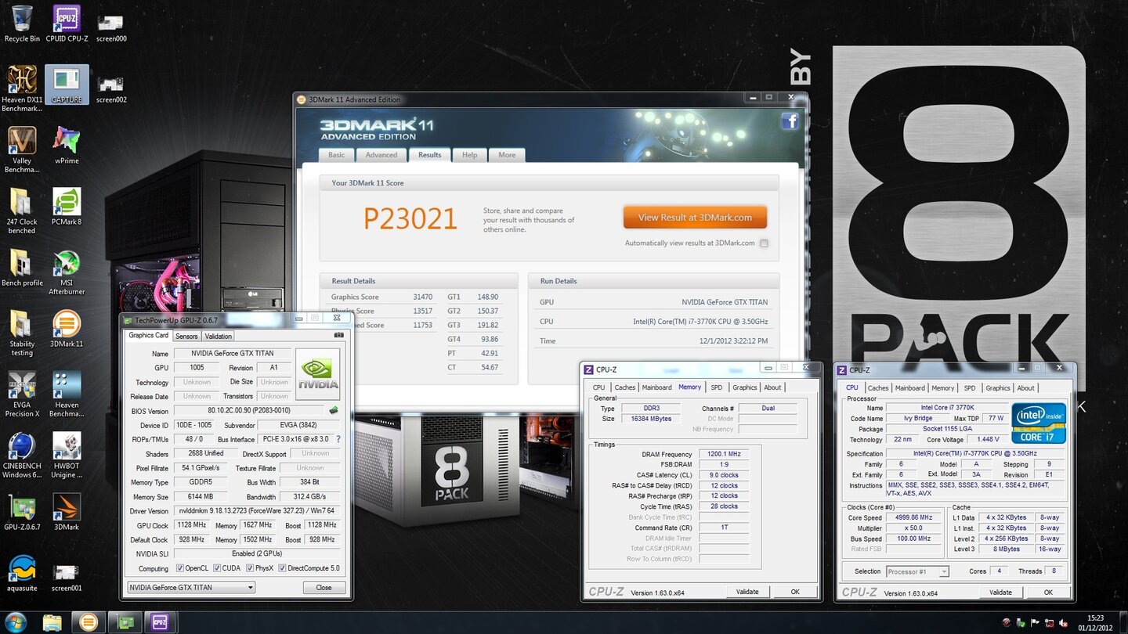Click OK in the right CPU-Z window
The width and height of the screenshot is (1128, 634).
(x=1048, y=593)
